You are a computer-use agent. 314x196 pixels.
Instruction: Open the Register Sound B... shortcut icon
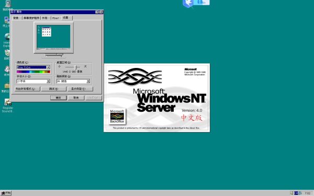(x=8, y=102)
